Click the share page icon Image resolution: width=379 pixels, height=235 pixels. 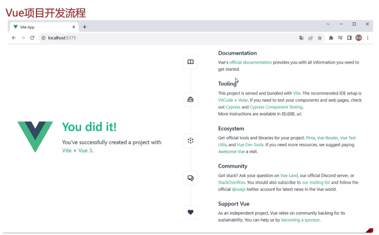pos(311,38)
